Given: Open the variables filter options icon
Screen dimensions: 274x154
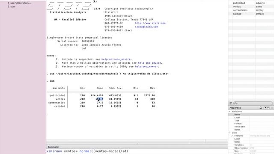Looking at the screenshot, I should coord(231,104).
